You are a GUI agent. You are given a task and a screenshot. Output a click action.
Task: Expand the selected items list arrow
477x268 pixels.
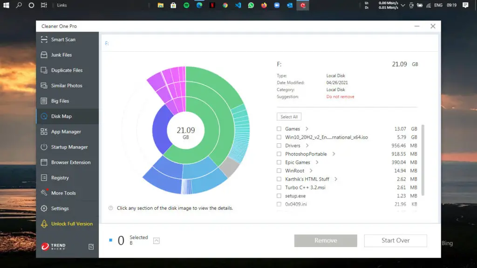[x=157, y=241]
